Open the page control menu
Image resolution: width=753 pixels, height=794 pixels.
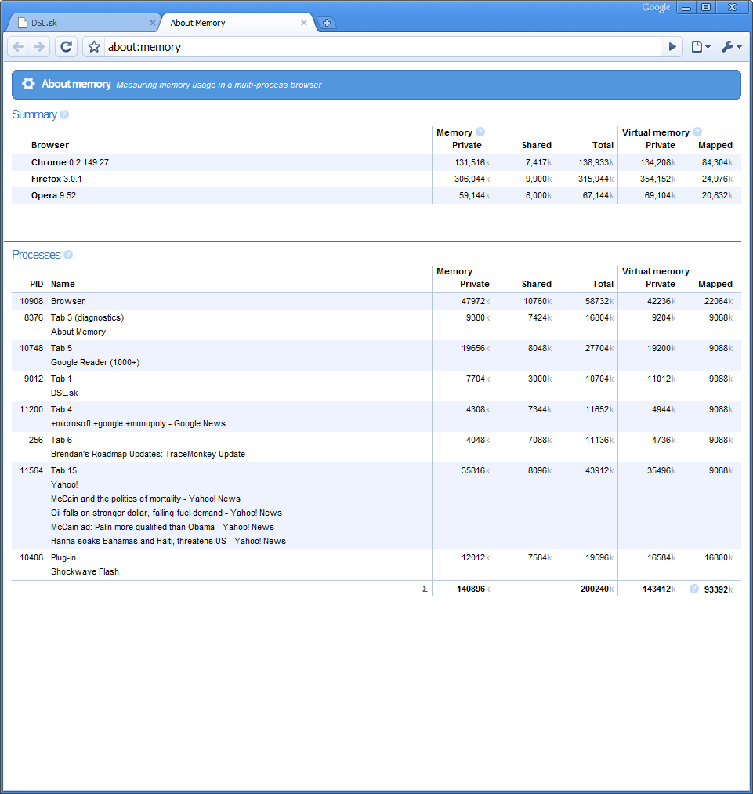(701, 47)
